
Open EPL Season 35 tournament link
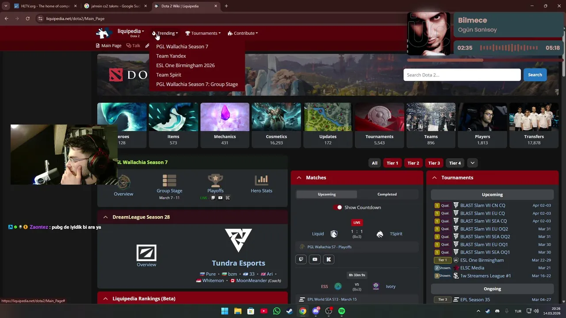click(475, 299)
